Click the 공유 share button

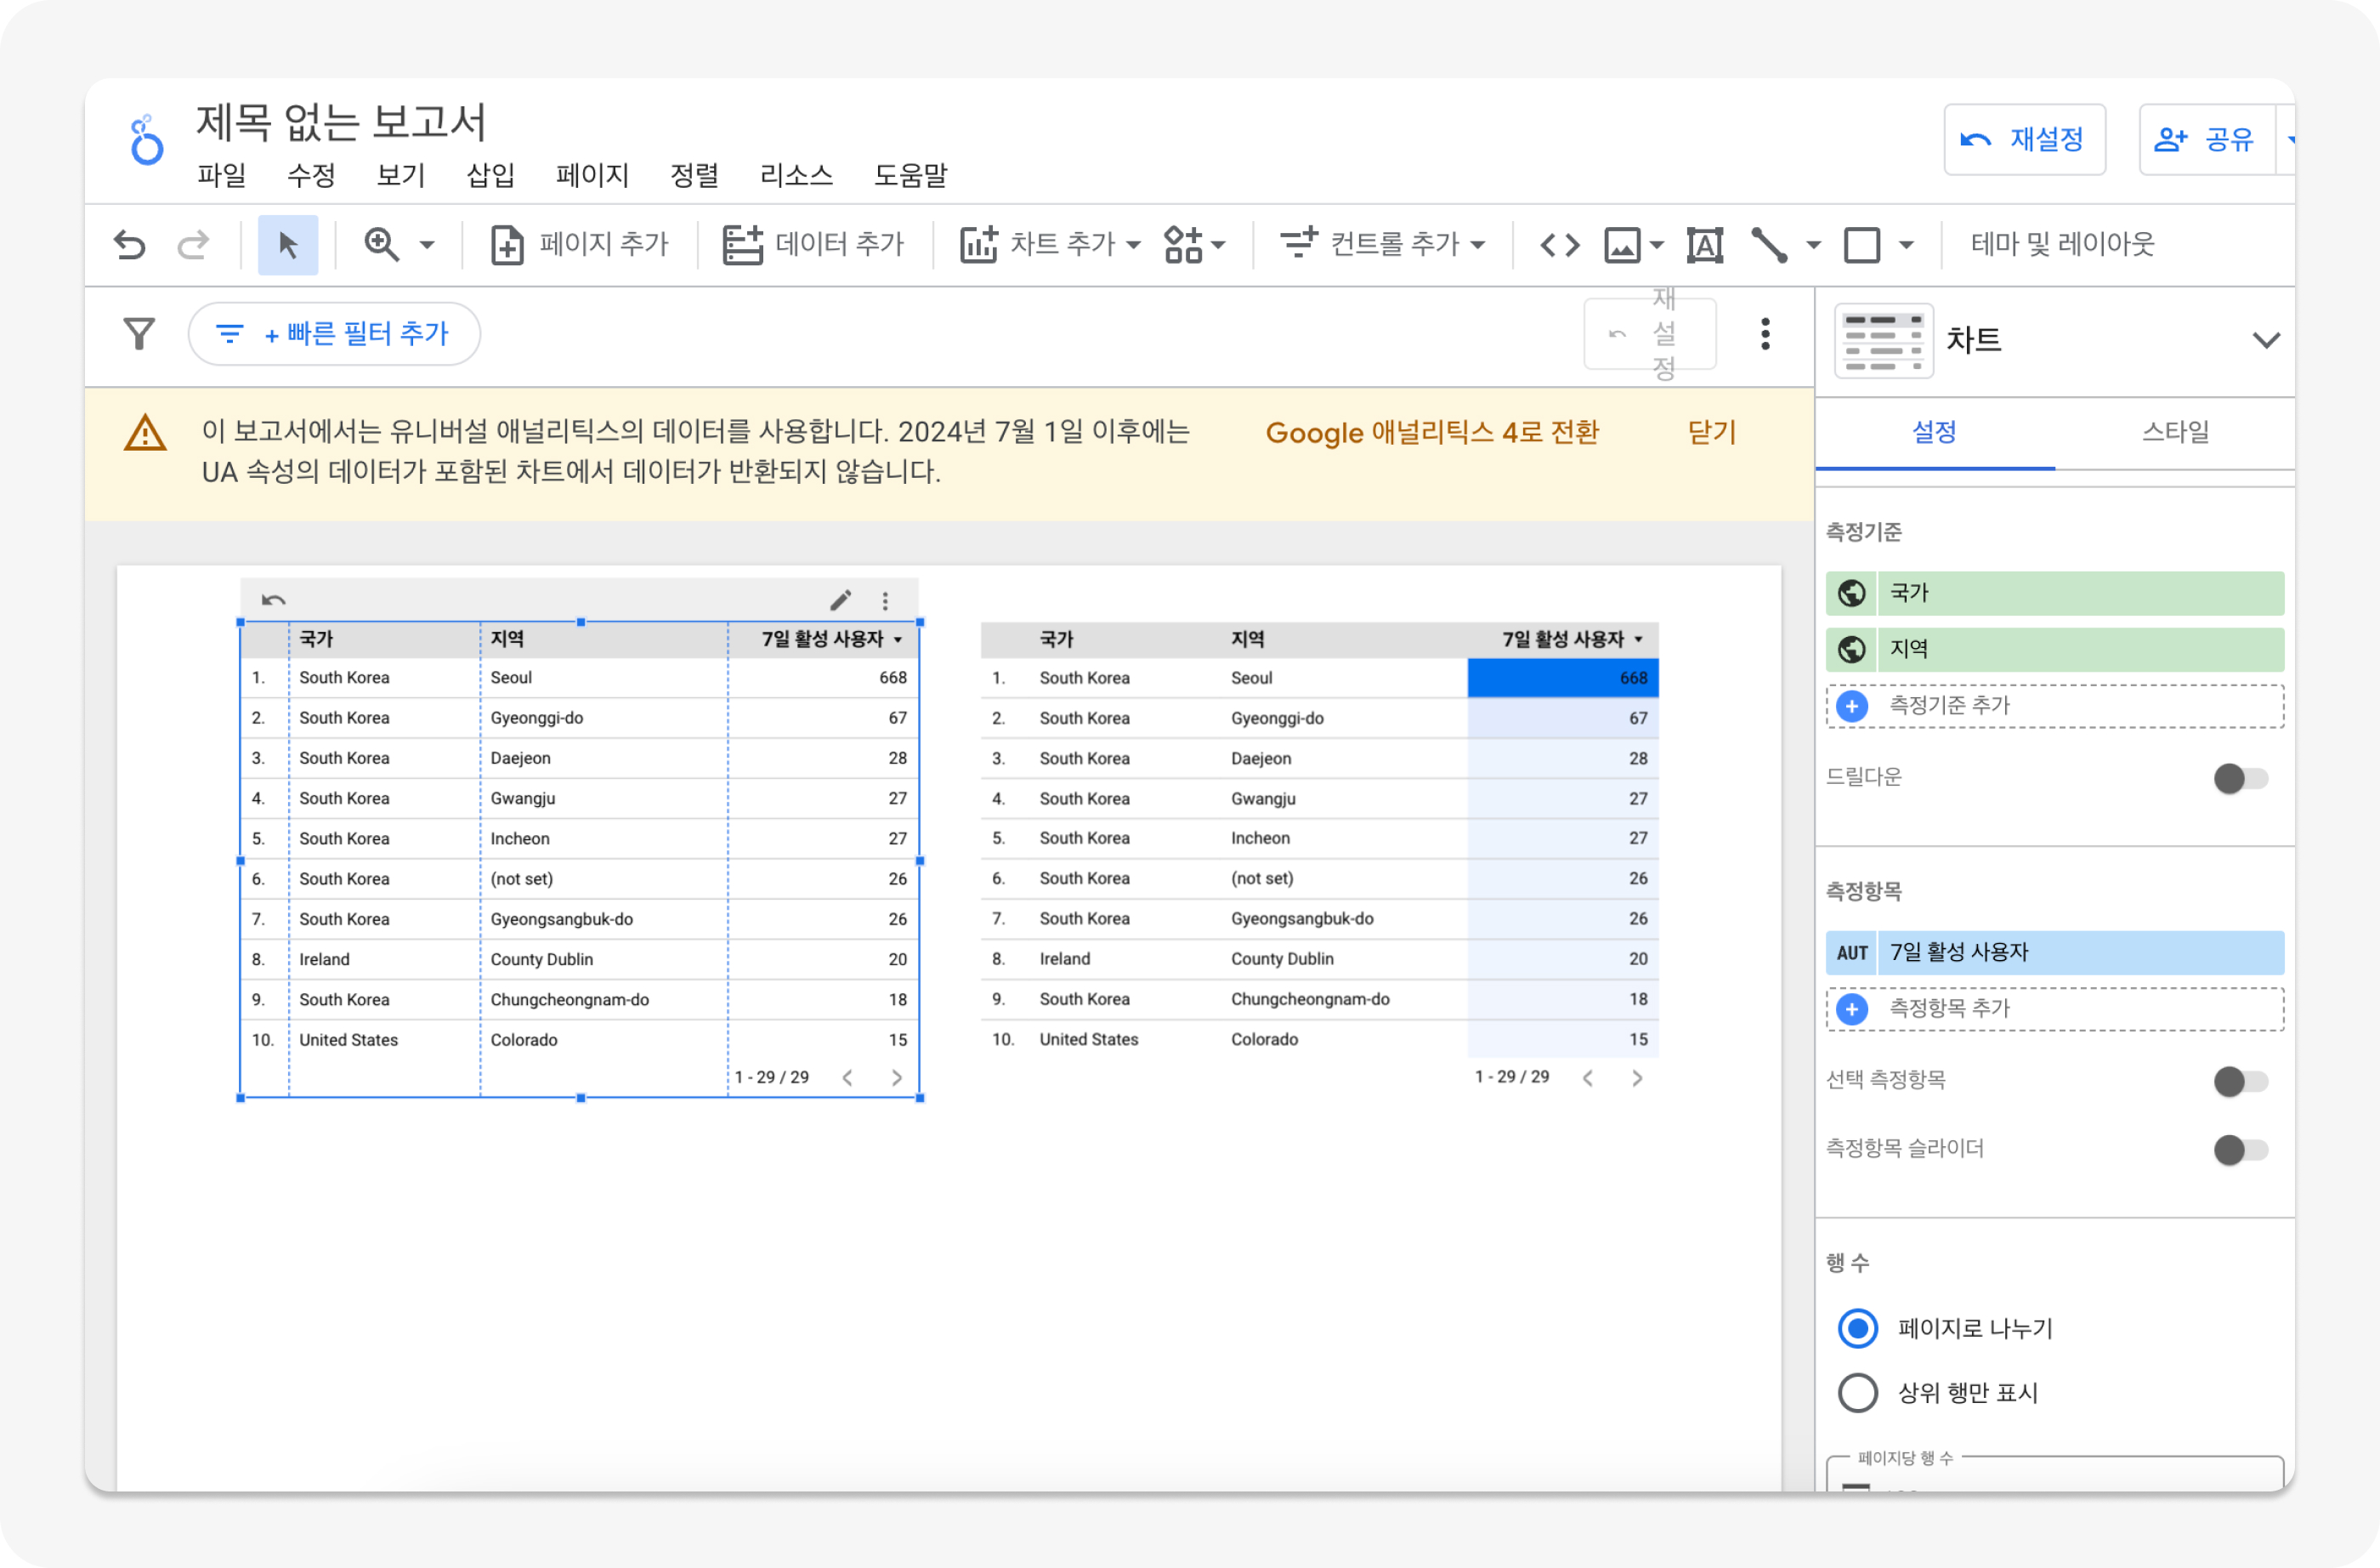pyautogui.click(x=2206, y=139)
